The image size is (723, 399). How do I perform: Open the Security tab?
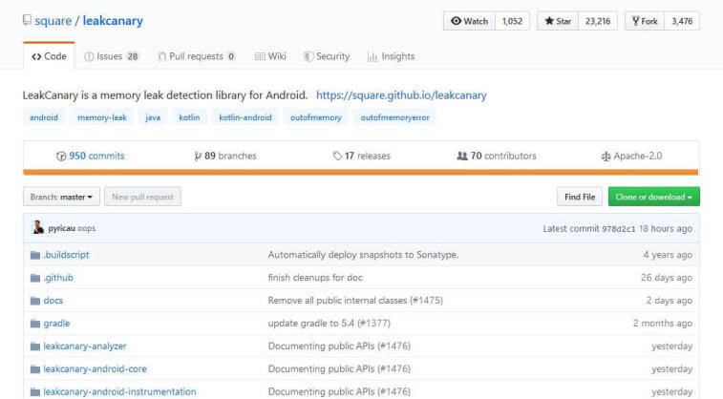click(327, 56)
